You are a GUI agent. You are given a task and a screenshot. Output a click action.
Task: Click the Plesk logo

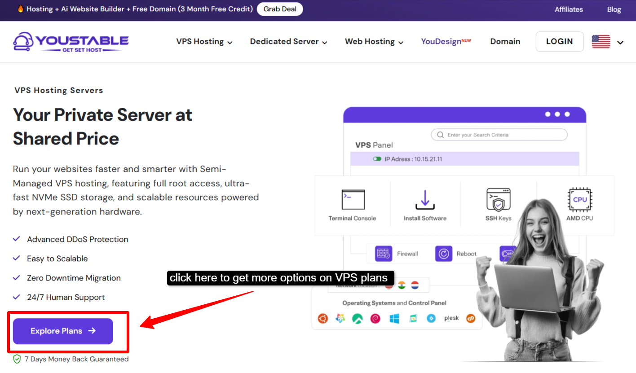click(451, 318)
